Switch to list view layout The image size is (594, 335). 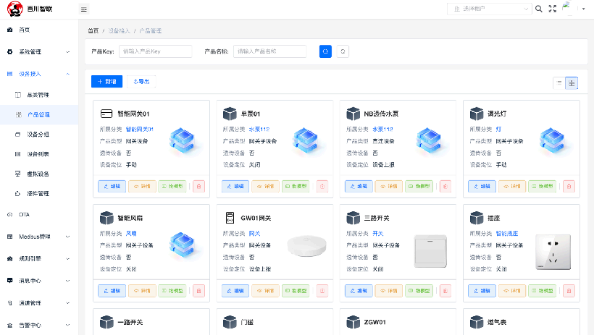coord(559,82)
